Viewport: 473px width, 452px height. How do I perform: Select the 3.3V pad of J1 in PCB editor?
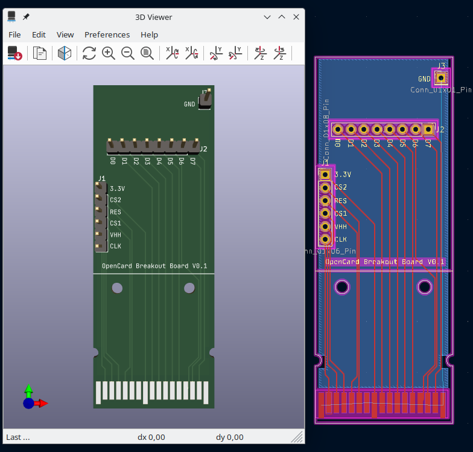tap(325, 174)
